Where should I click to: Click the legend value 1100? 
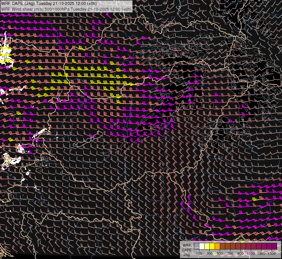251,254
